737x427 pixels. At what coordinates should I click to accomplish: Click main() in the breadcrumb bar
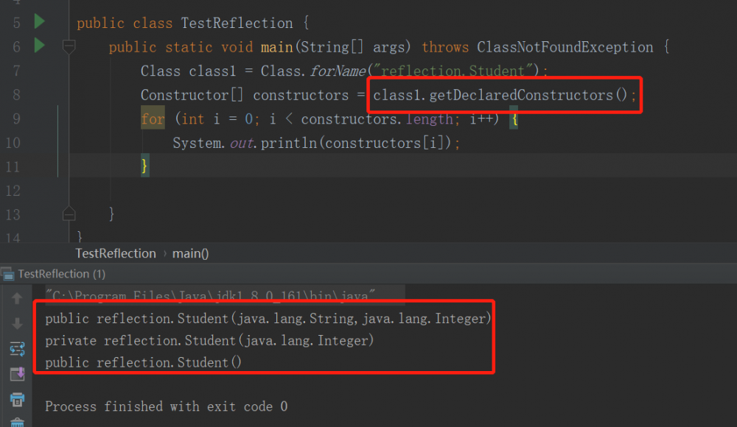coord(191,253)
